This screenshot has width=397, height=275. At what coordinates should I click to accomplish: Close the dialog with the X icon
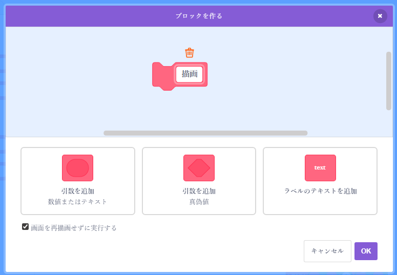point(380,16)
